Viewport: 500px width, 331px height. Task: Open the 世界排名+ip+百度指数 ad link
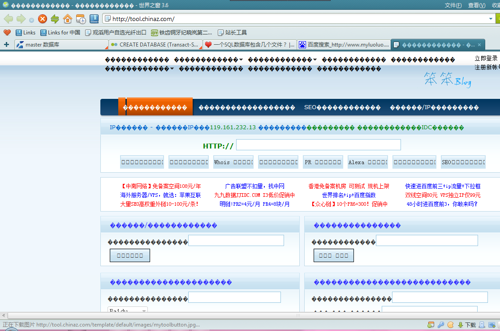[349, 195]
